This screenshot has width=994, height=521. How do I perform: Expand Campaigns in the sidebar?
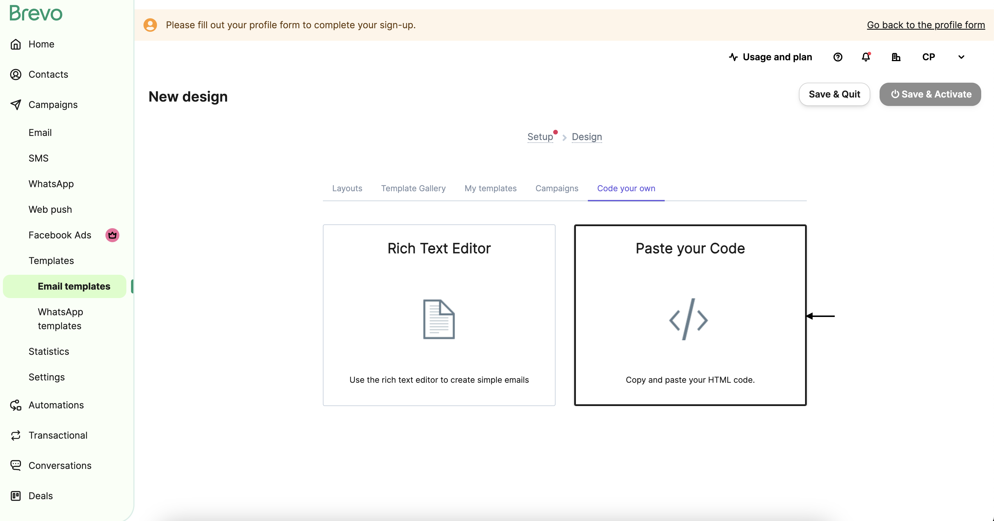click(x=53, y=104)
